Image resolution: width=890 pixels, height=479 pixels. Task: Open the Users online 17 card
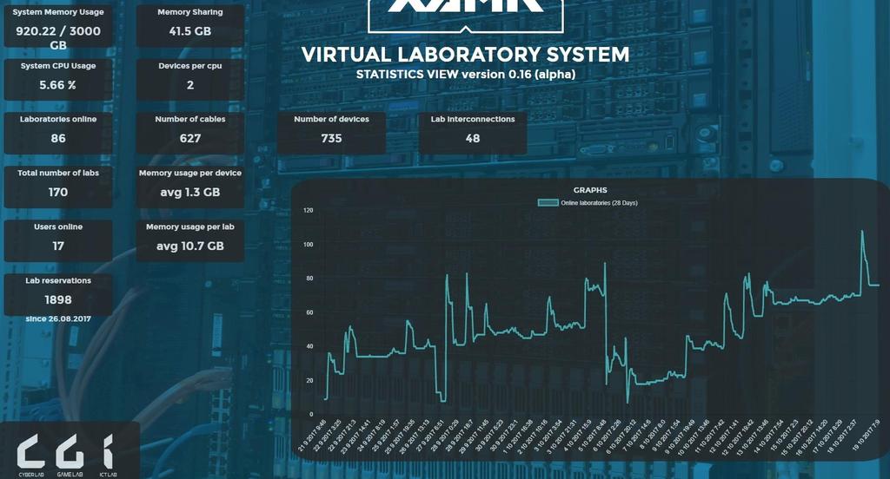(58, 241)
